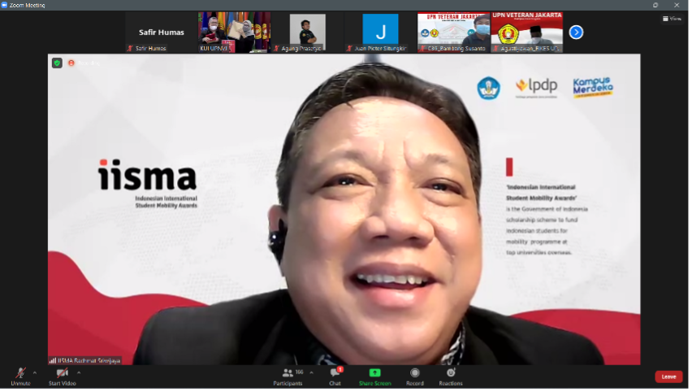692x392 pixels.
Task: Select the KUI UPNVJ video thumbnail
Action: point(234,33)
